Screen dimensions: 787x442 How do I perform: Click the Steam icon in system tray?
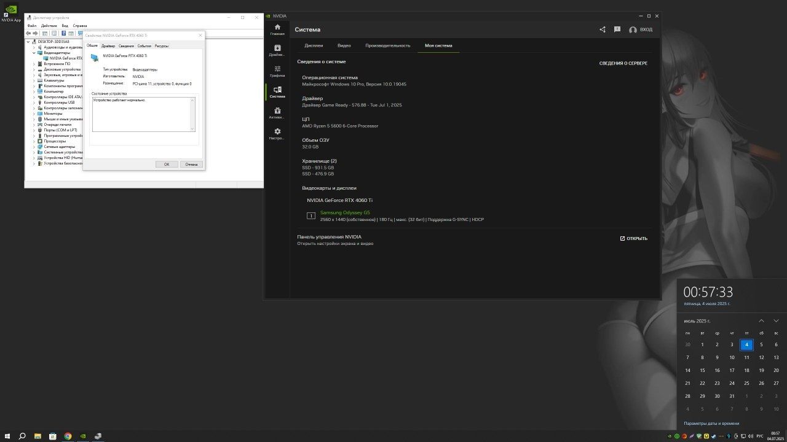click(714, 436)
